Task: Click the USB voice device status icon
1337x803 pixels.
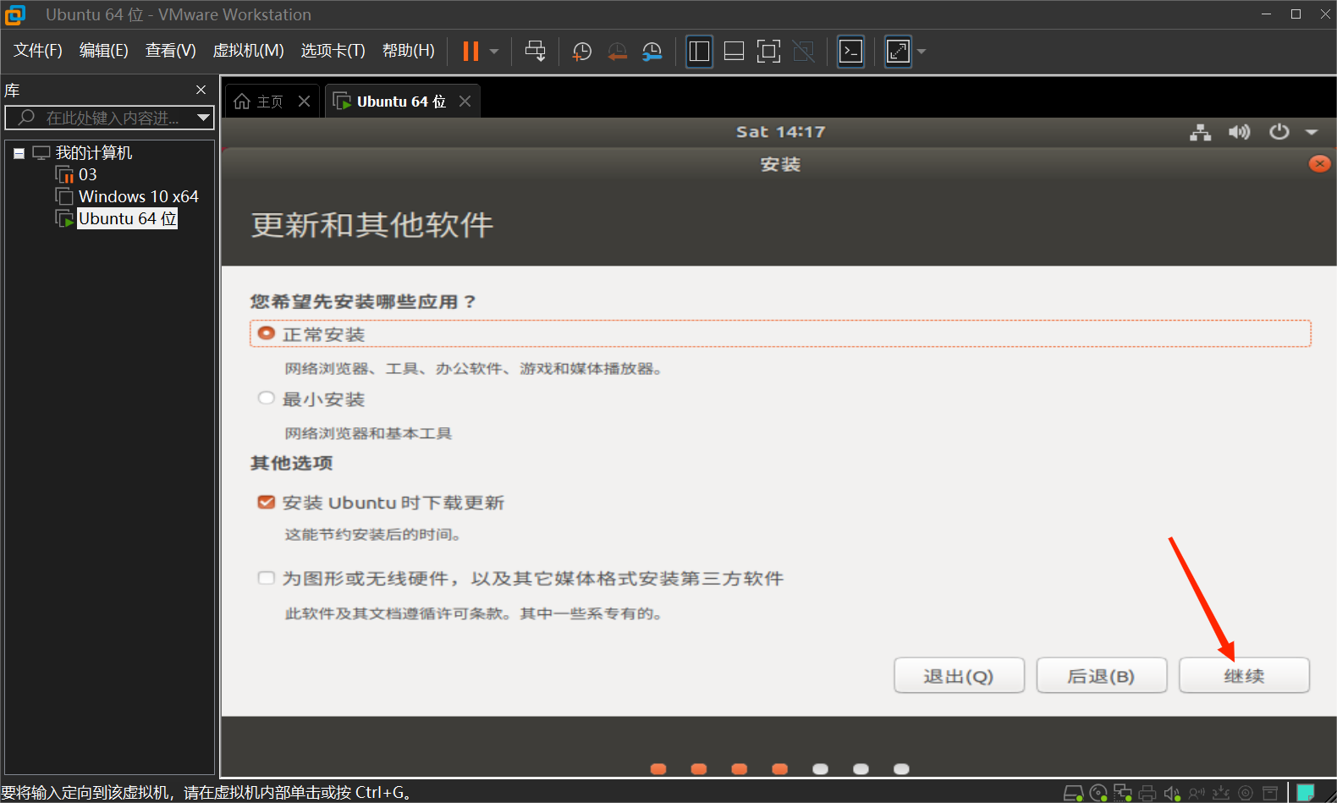Action: click(1197, 793)
